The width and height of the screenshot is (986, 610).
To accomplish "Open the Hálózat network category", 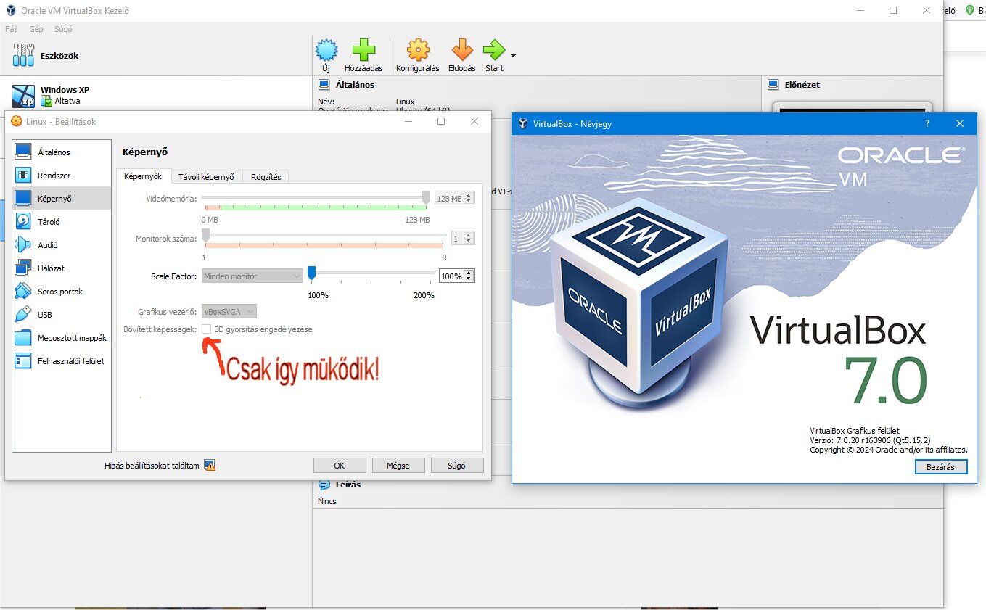I will pyautogui.click(x=62, y=268).
